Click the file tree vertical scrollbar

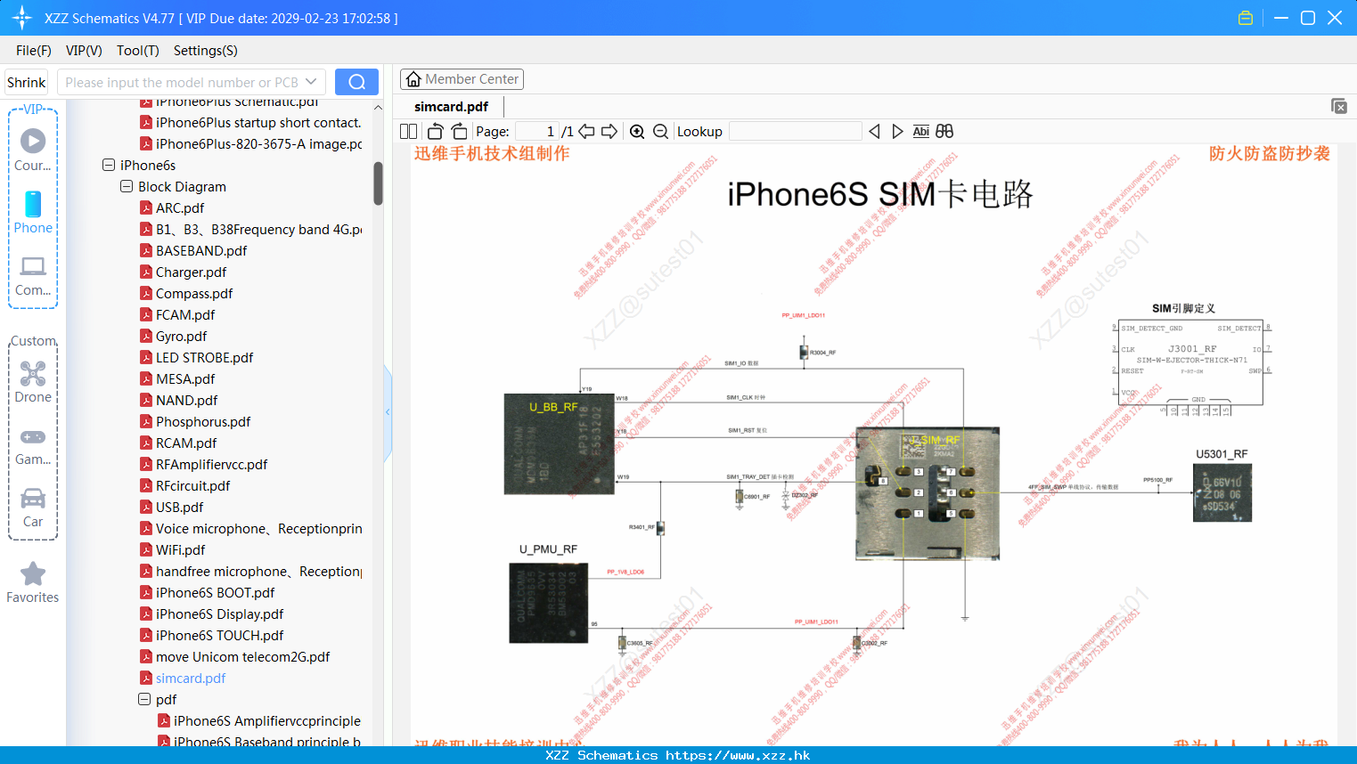pos(378,183)
